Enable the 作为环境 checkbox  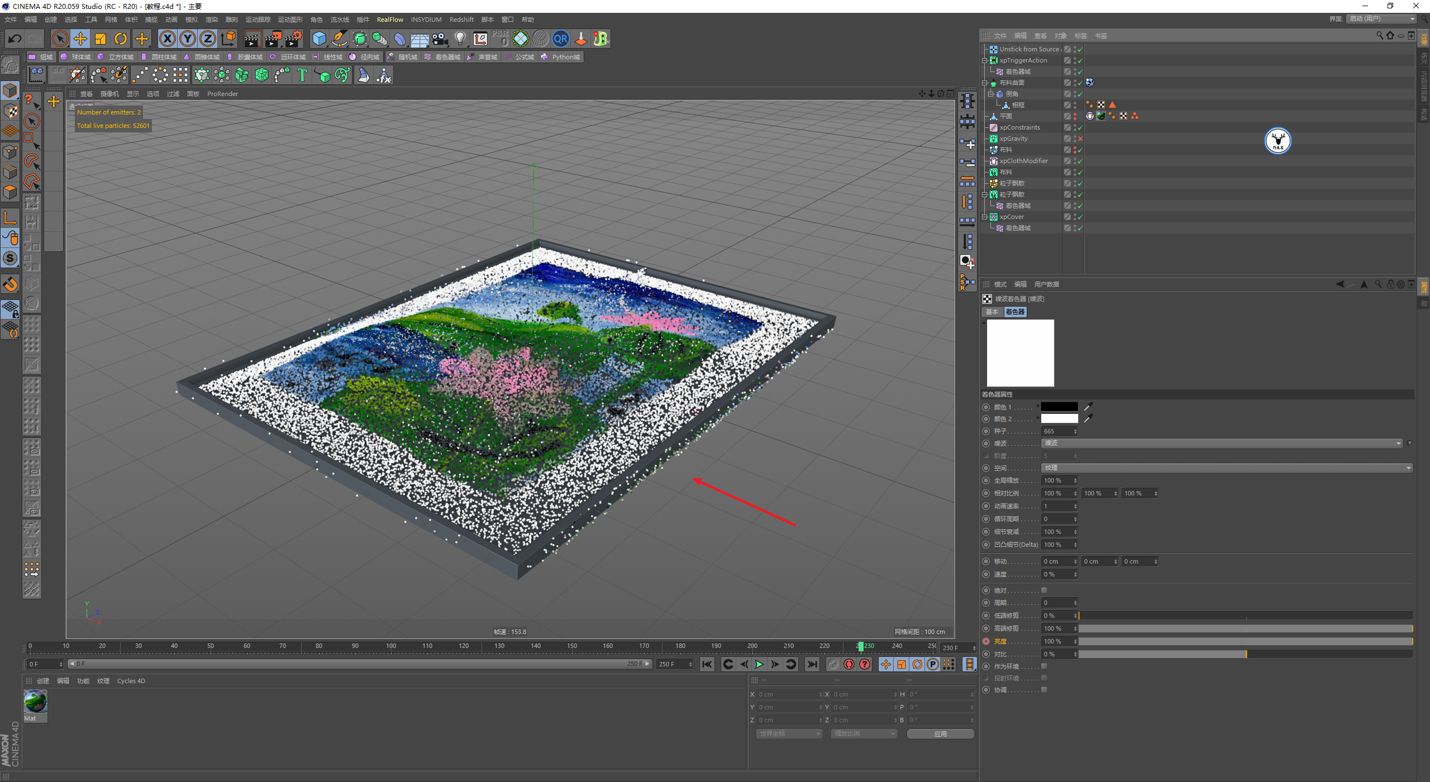(x=1044, y=666)
